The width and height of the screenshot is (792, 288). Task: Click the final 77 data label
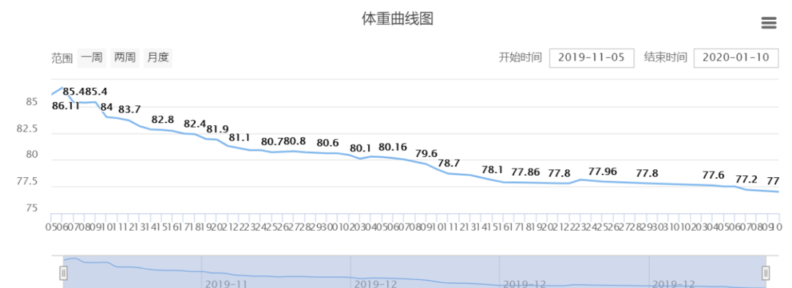coord(774,181)
